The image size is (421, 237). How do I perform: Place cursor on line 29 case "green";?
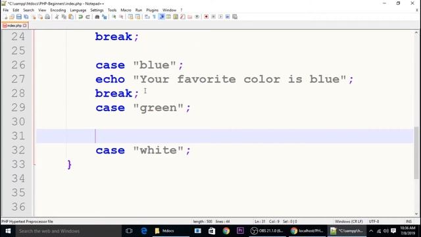coord(143,108)
